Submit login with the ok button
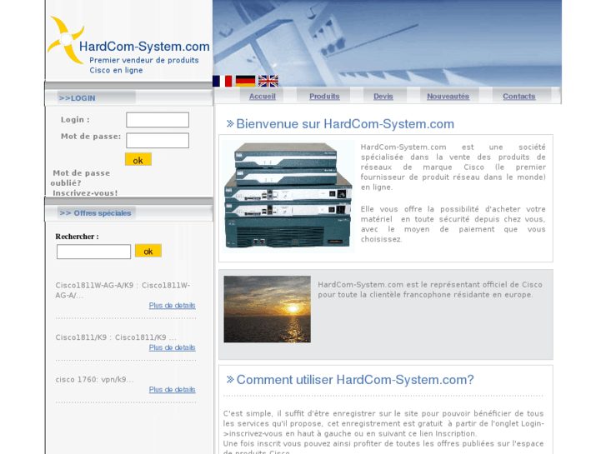The image size is (606, 454). pos(138,160)
